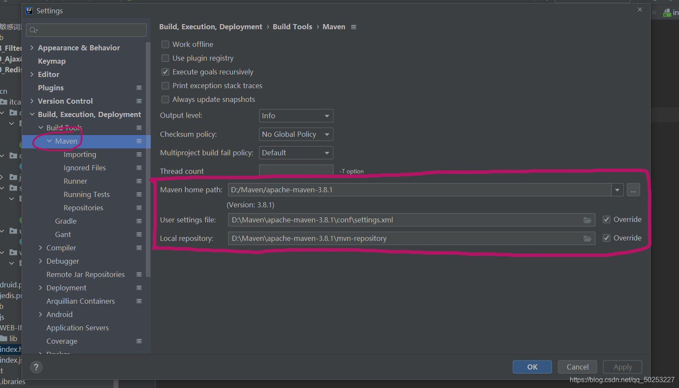Image resolution: width=679 pixels, height=388 pixels.
Task: Click the project-level icon beside Version Control
Action: [x=139, y=101]
